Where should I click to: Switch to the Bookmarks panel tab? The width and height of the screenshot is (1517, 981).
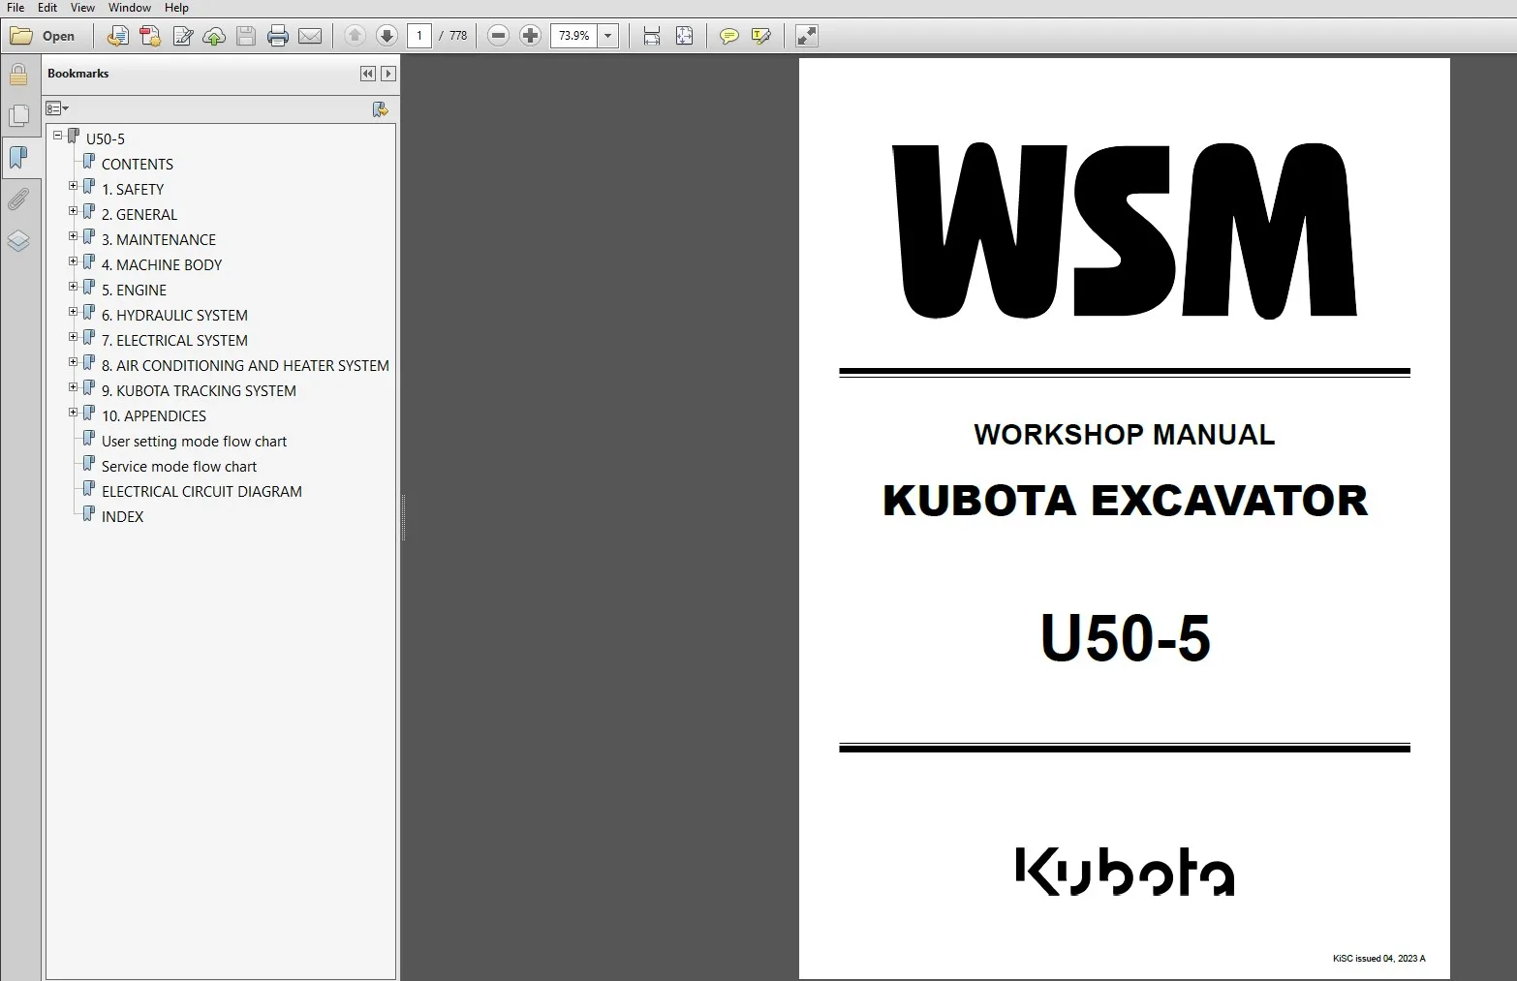(x=17, y=157)
